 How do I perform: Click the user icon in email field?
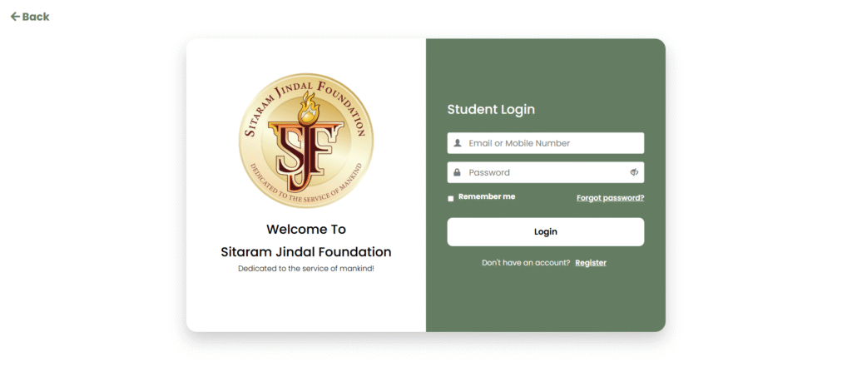click(x=458, y=143)
